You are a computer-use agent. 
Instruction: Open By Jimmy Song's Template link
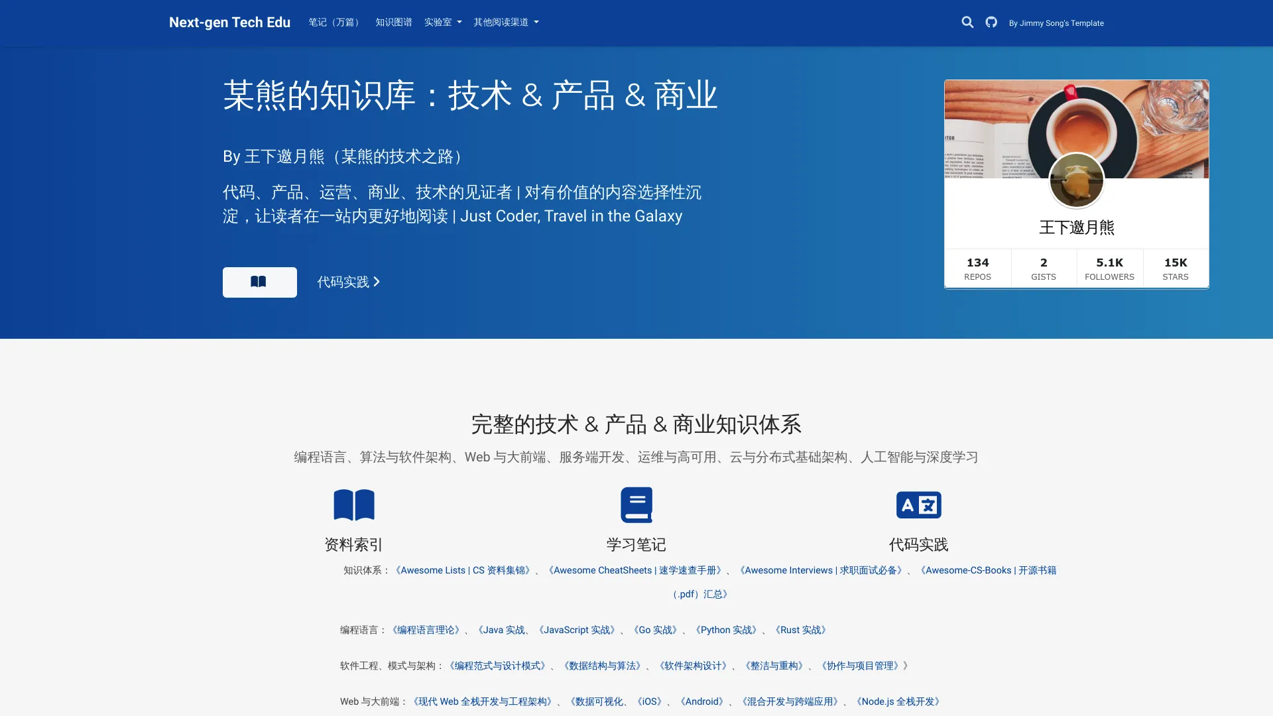[x=1056, y=23]
